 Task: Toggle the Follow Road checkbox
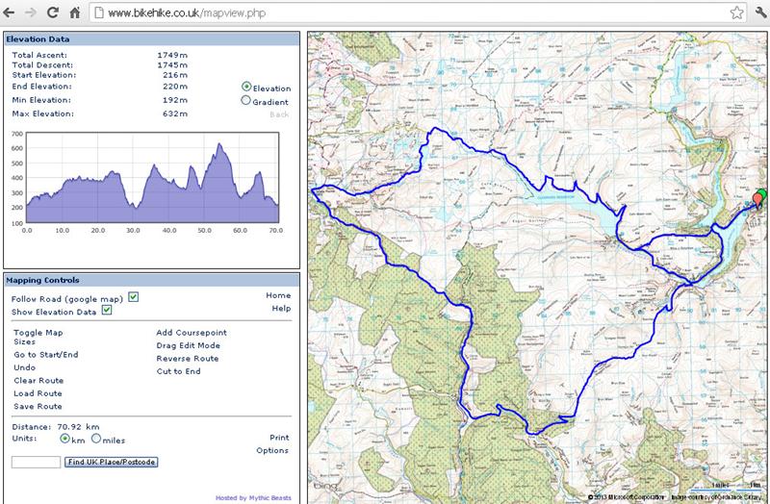point(134,296)
